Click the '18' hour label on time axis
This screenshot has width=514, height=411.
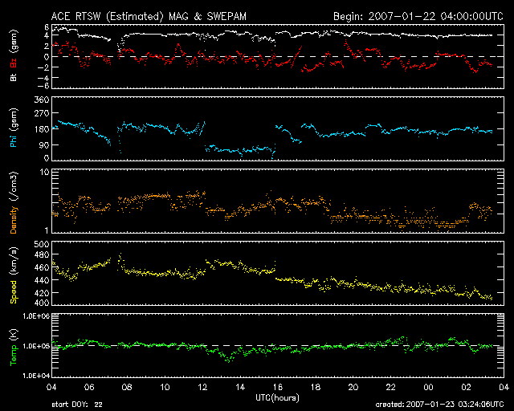316,388
